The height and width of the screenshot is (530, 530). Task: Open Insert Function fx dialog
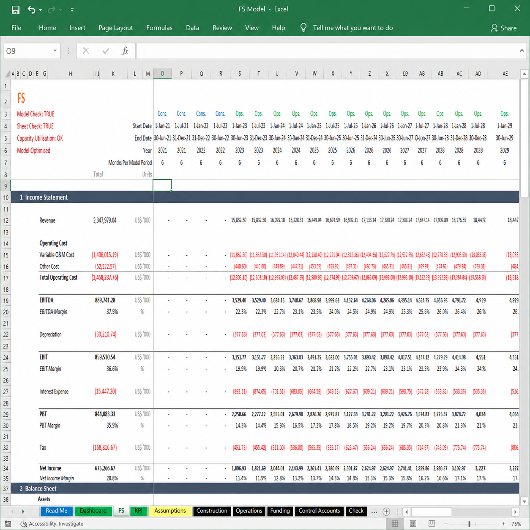(x=125, y=51)
